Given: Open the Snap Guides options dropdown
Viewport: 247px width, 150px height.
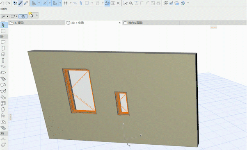Looking at the screenshot, I should tap(50, 3).
